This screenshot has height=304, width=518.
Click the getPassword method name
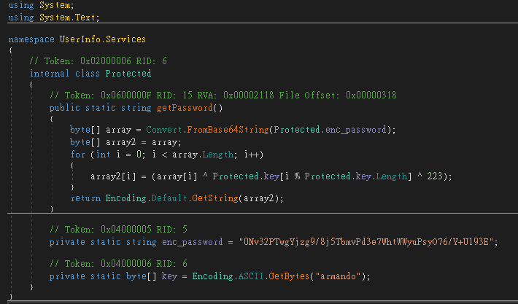[185, 108]
